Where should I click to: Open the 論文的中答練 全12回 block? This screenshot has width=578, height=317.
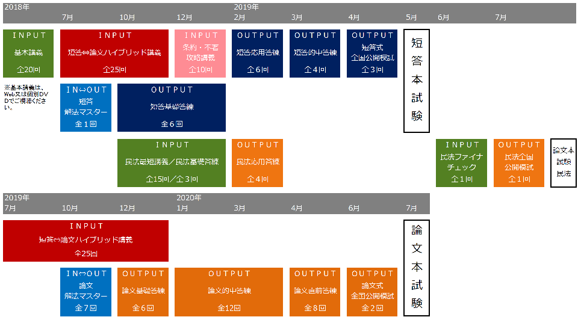pos(229,291)
